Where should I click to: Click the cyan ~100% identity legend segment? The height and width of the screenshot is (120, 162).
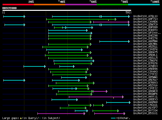click(144, 5)
